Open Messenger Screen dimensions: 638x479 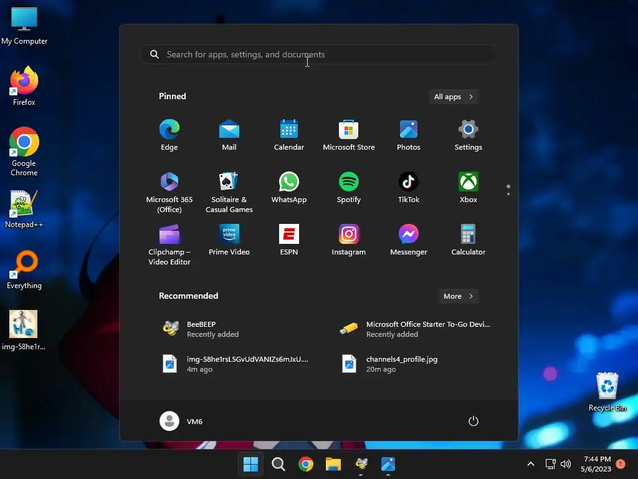(409, 239)
